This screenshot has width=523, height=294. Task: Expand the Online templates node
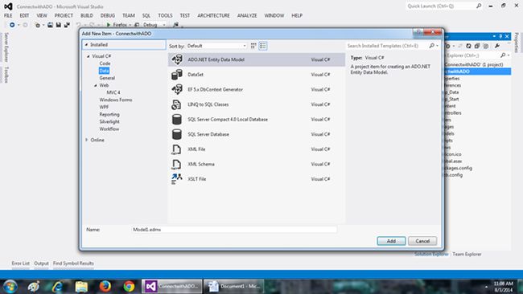click(x=87, y=140)
